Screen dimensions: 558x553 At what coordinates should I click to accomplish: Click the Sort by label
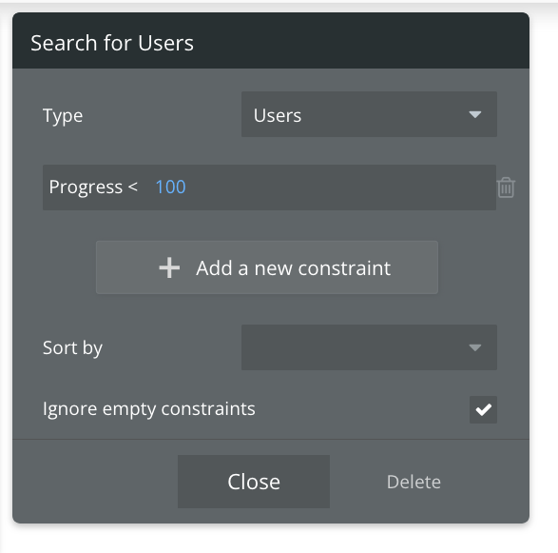[x=72, y=348]
